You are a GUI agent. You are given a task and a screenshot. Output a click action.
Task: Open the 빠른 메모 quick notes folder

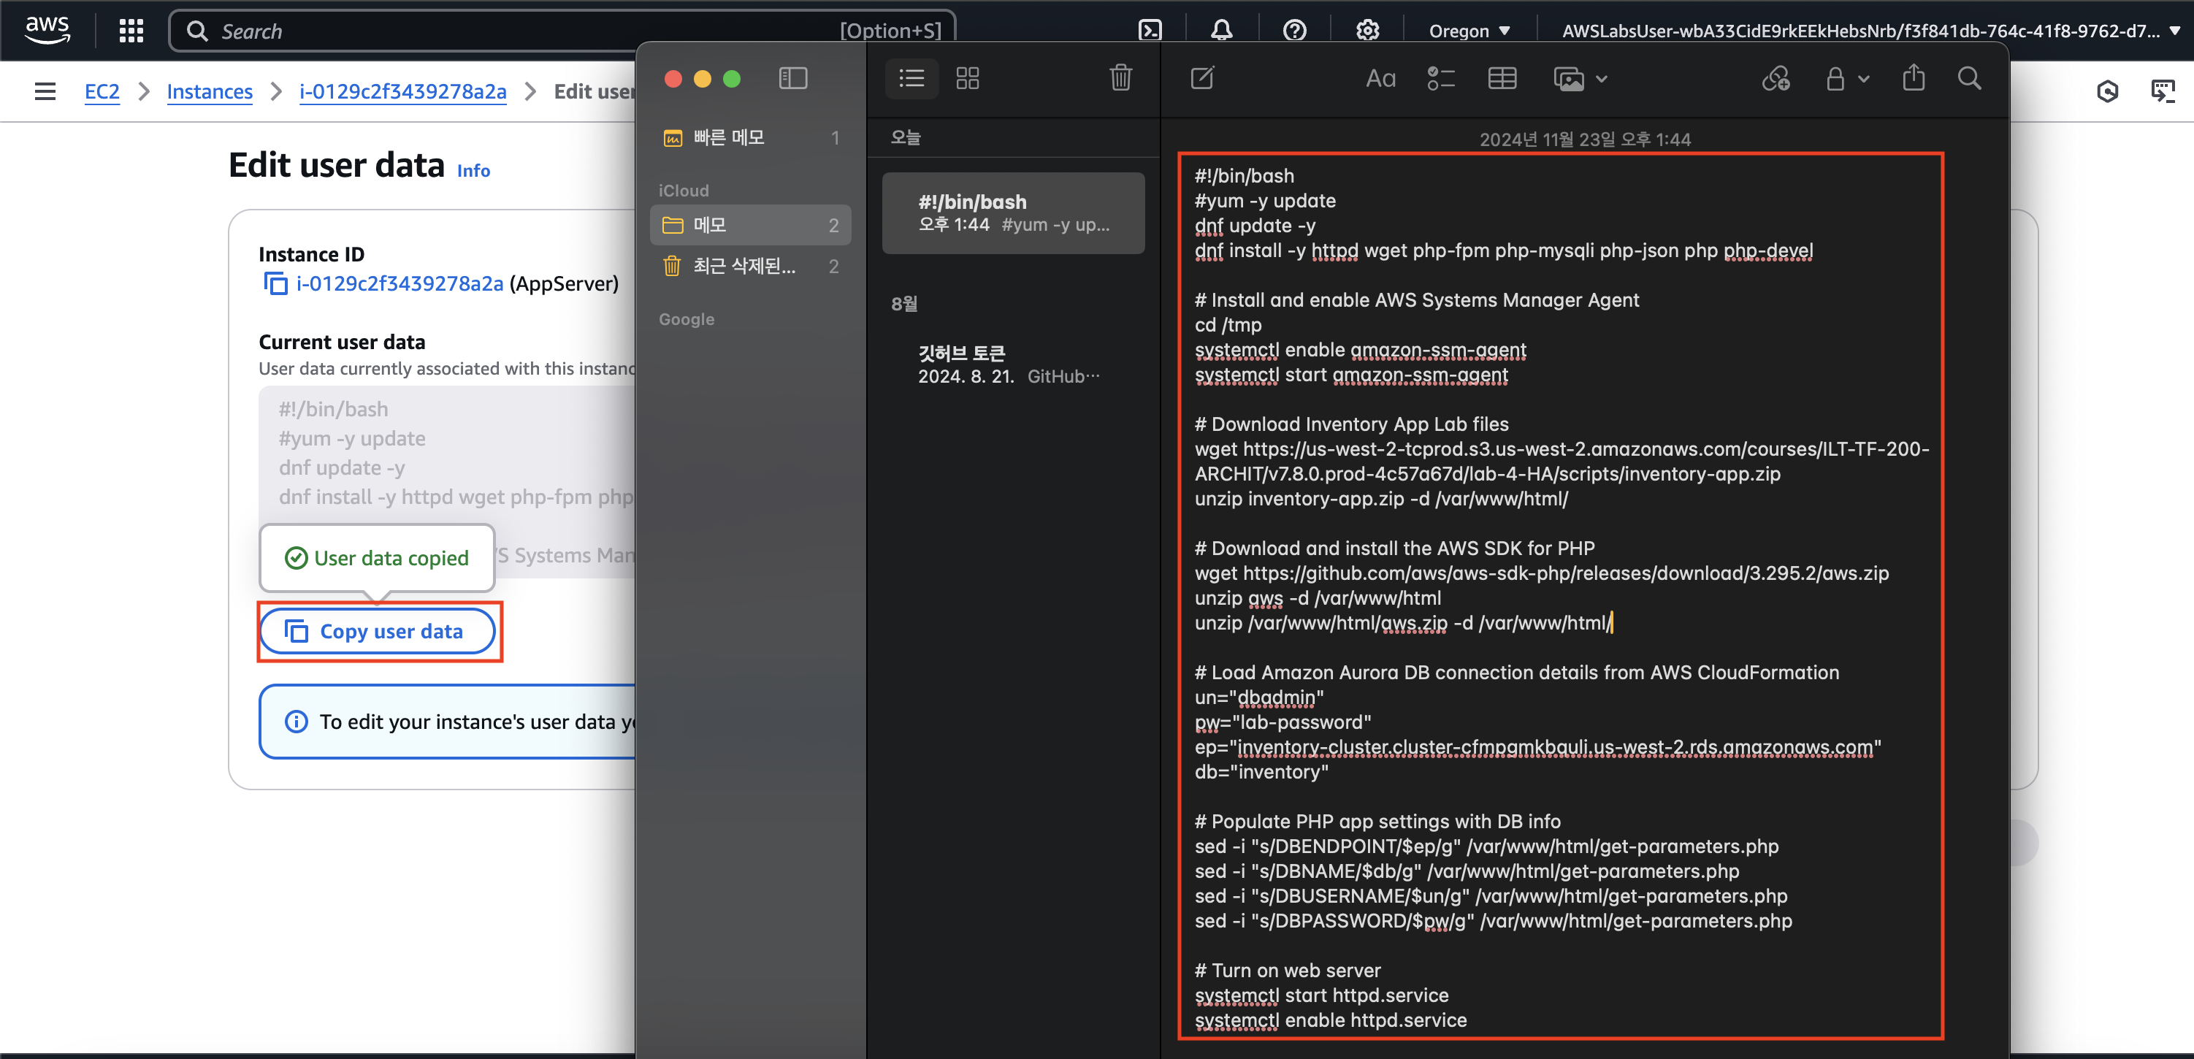click(x=749, y=137)
